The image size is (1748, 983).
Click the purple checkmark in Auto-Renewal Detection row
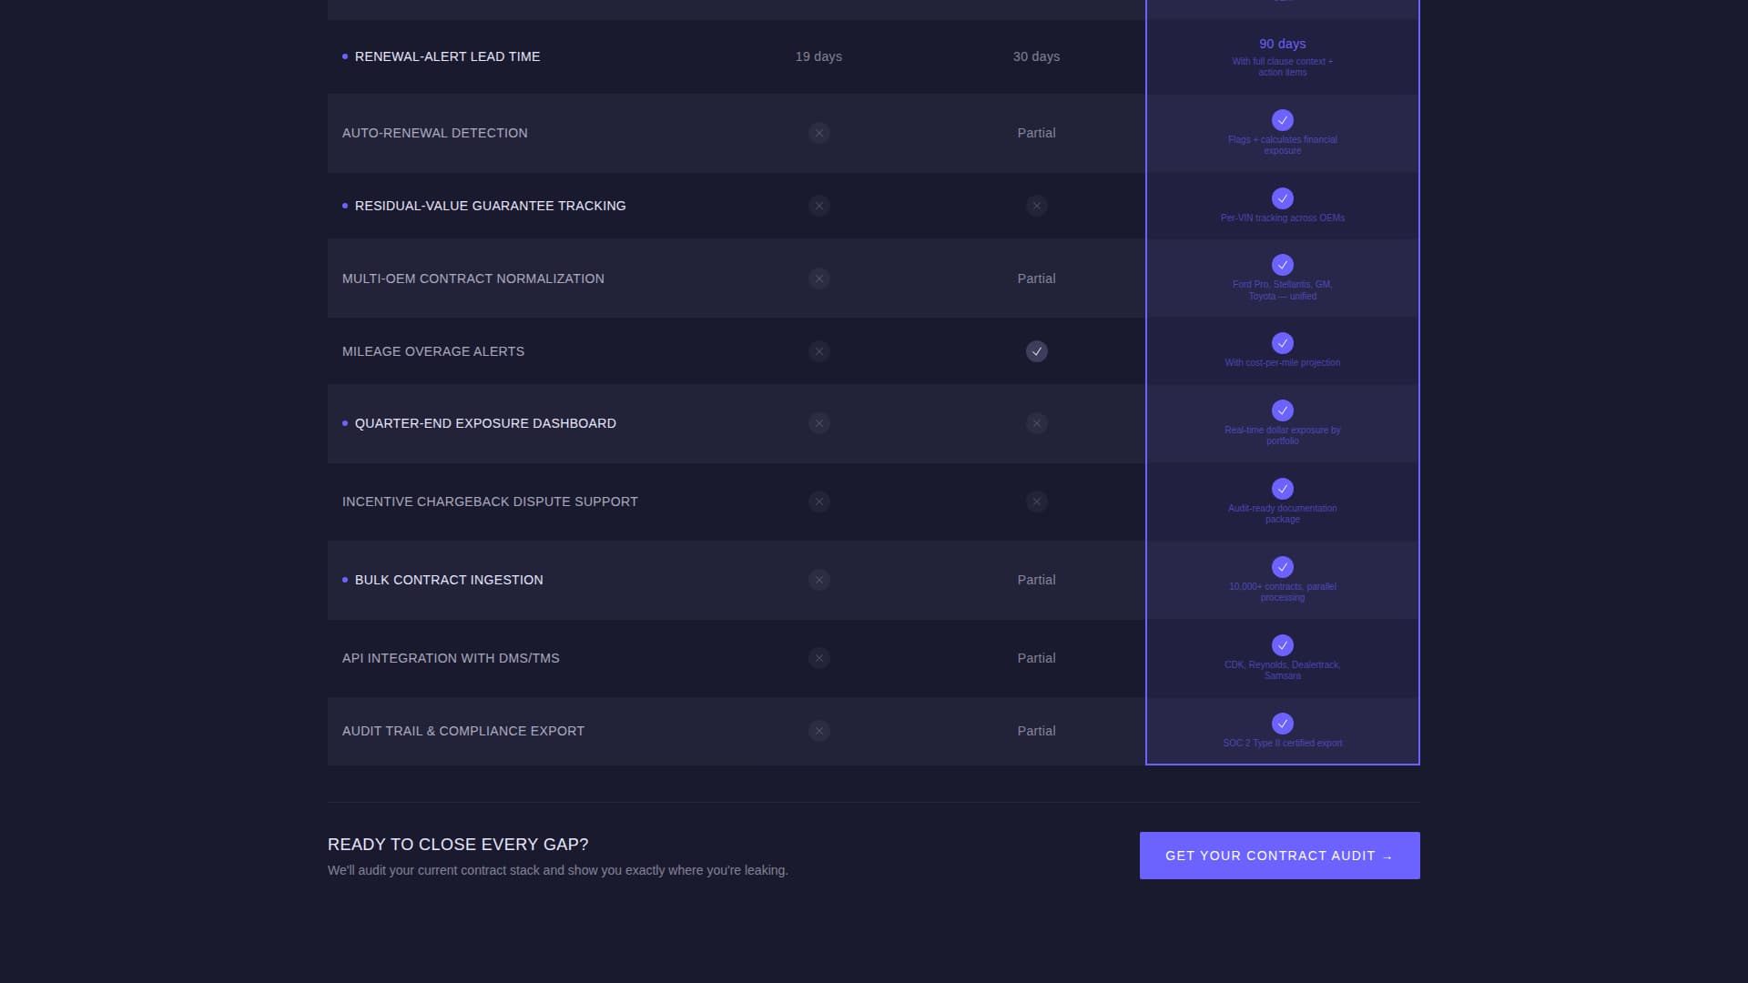point(1282,120)
